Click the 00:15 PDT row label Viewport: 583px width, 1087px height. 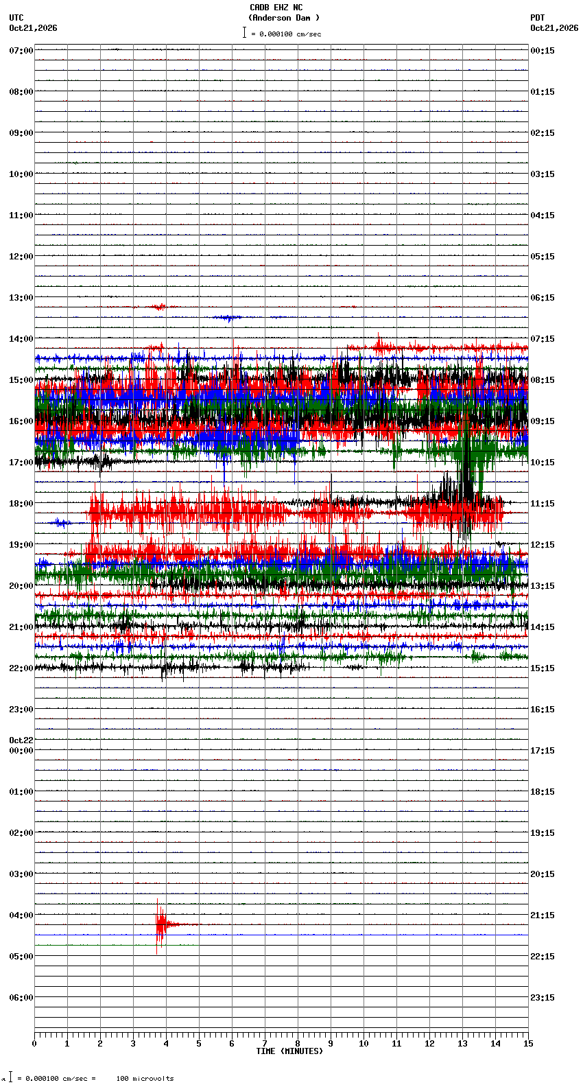coord(543,51)
